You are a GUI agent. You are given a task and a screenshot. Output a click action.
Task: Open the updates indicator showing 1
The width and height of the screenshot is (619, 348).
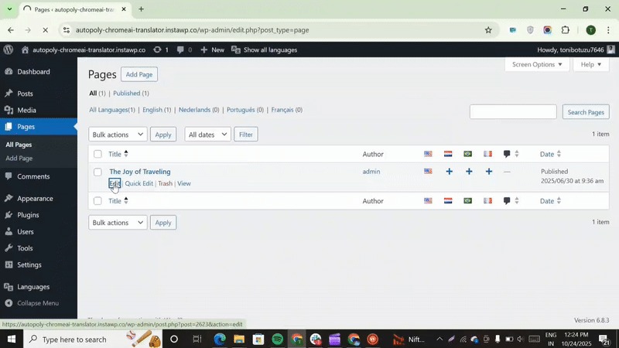tap(161, 49)
